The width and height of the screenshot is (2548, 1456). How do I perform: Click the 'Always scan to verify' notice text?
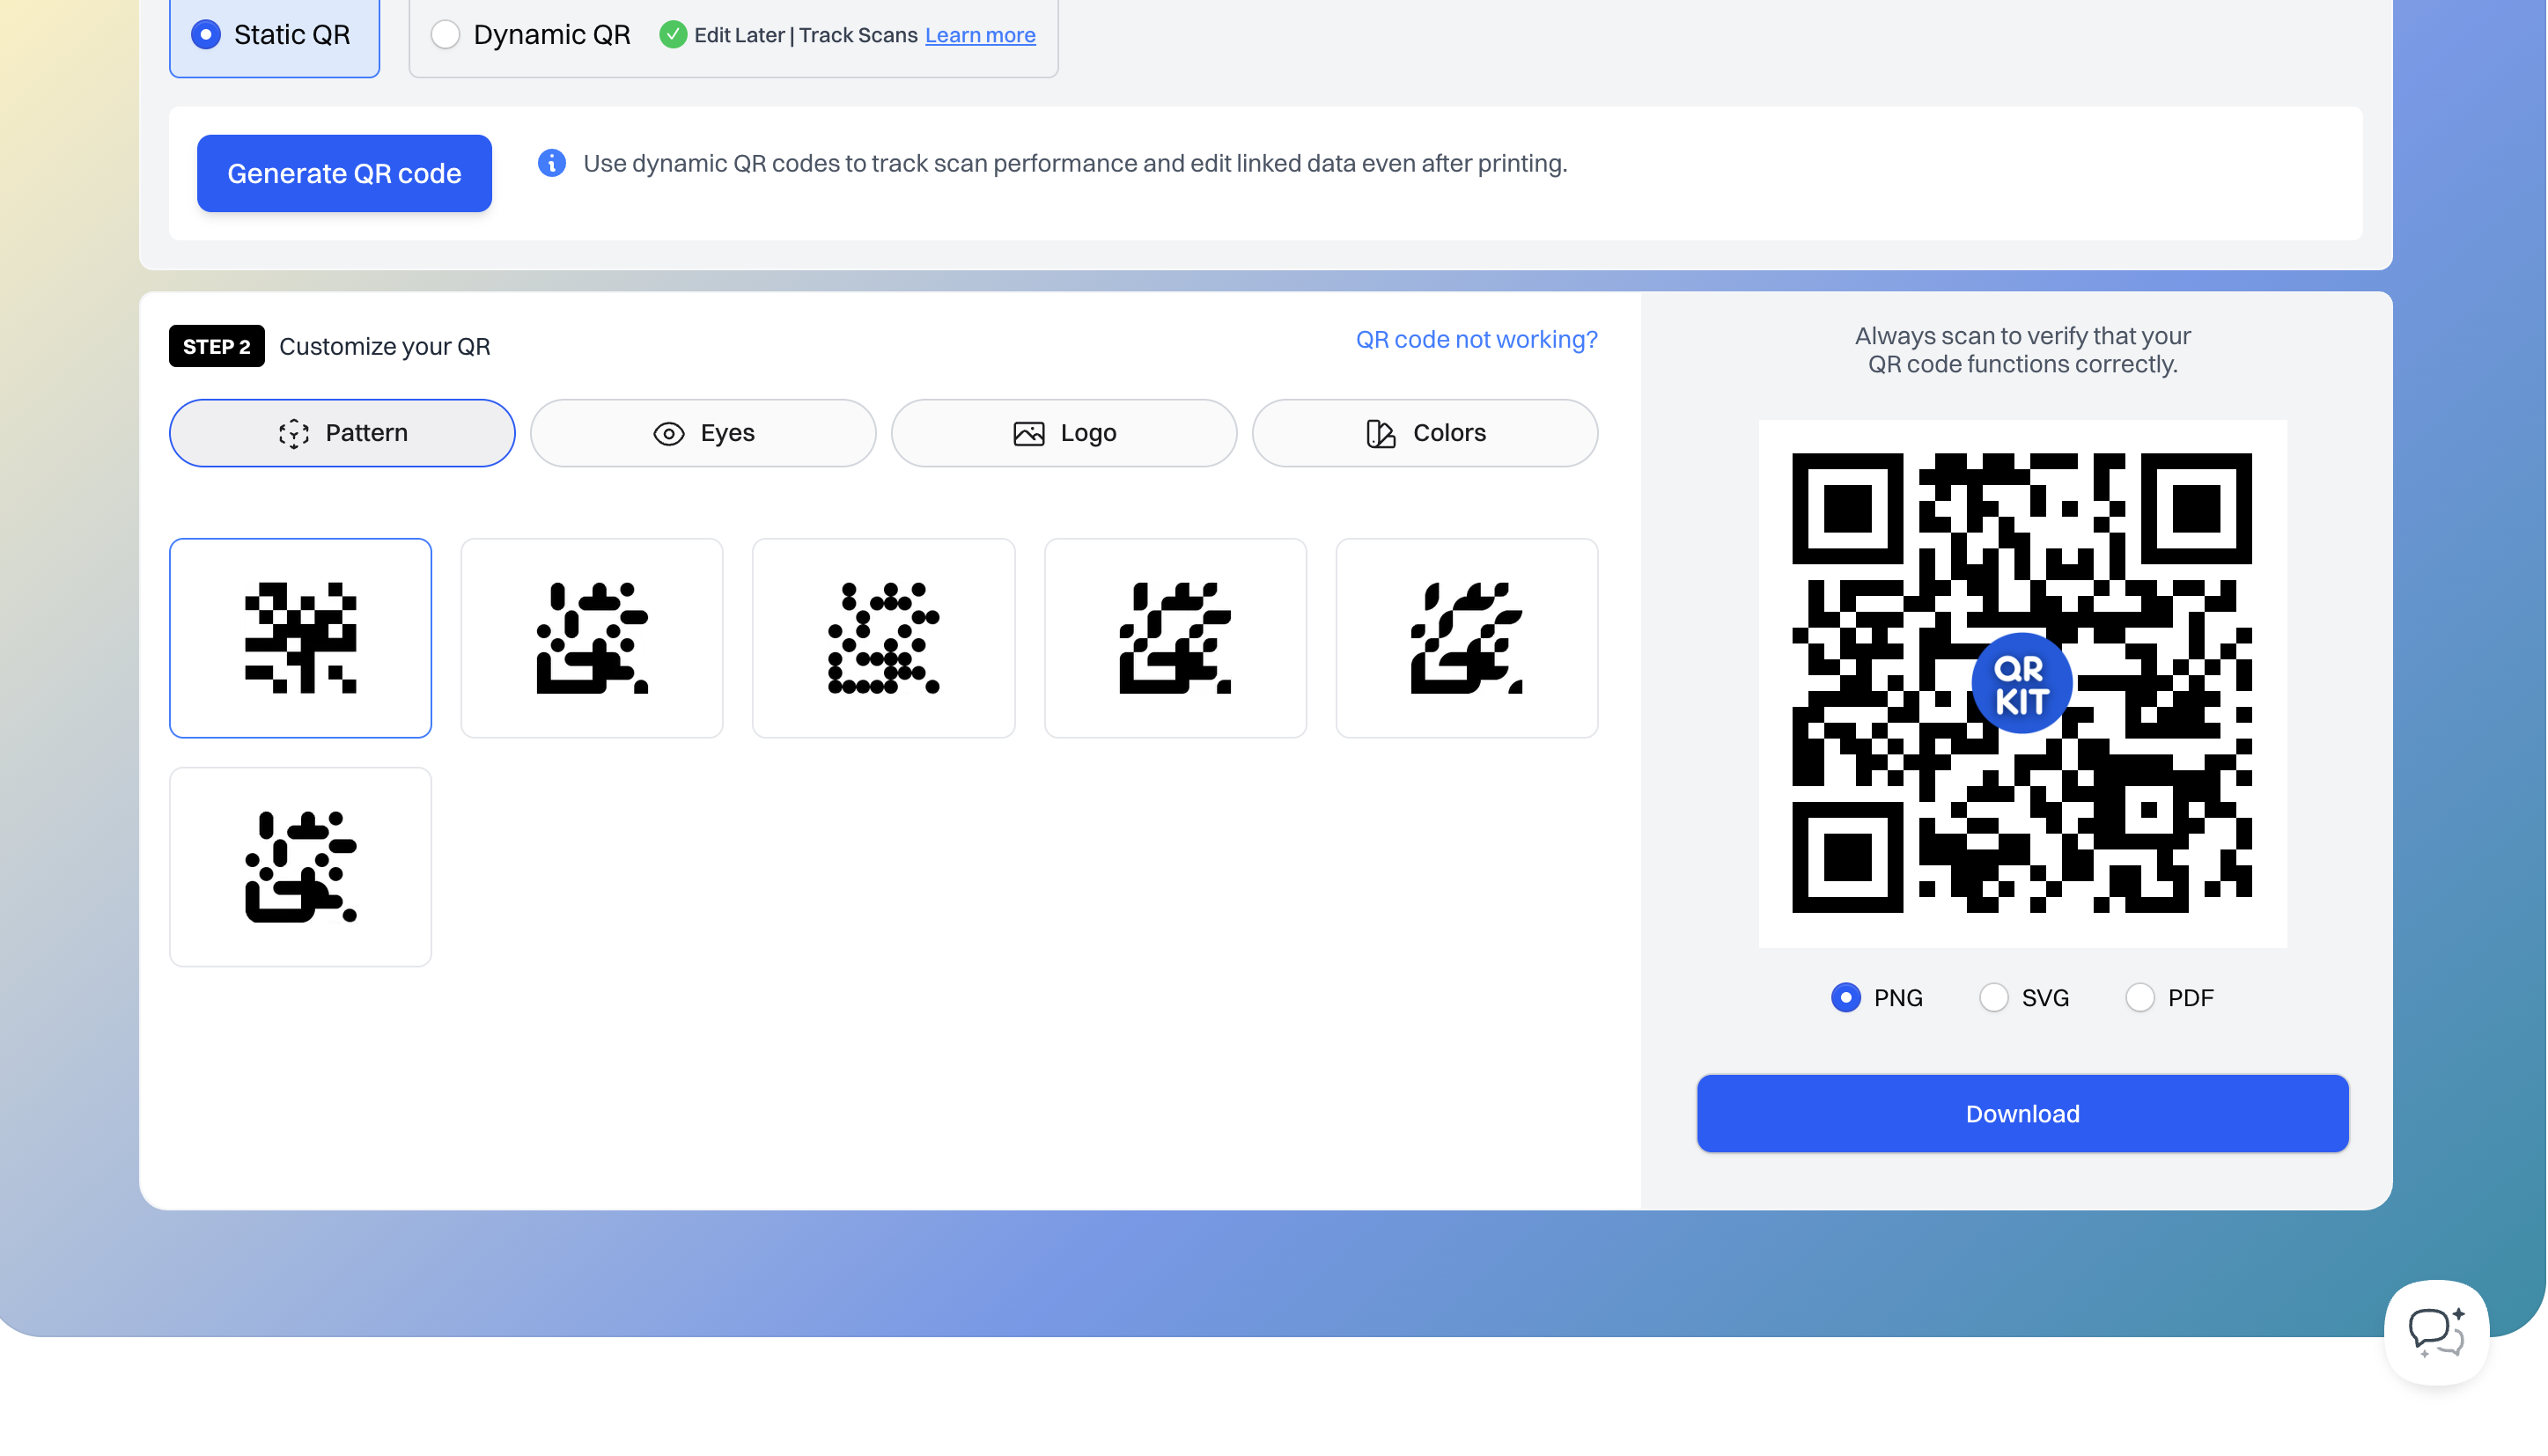click(2022, 350)
